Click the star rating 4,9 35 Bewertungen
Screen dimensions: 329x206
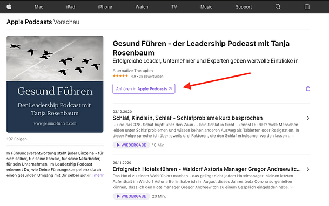[x=138, y=76]
